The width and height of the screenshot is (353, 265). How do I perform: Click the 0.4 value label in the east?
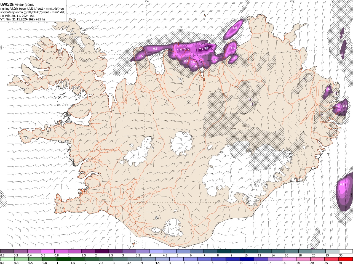pyautogui.click(x=345, y=106)
